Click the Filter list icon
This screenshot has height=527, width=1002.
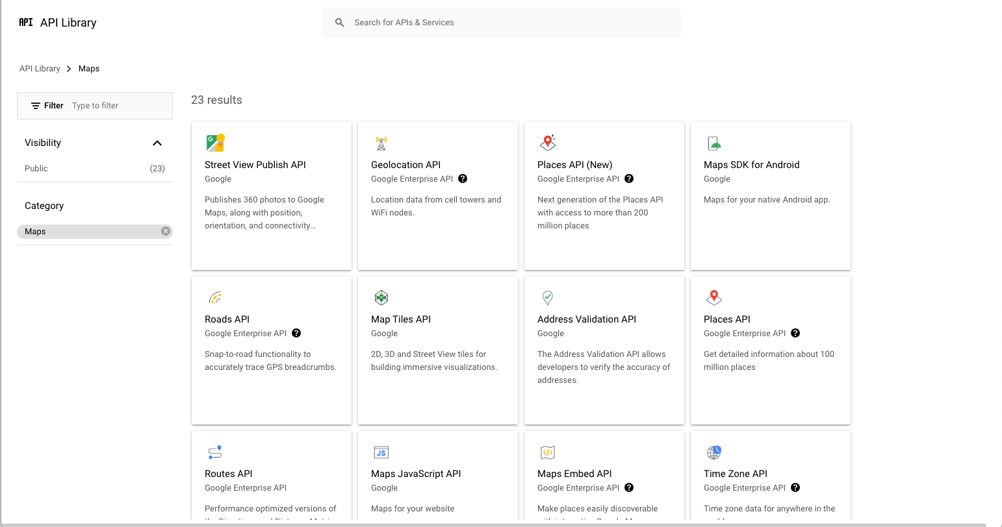coord(36,106)
